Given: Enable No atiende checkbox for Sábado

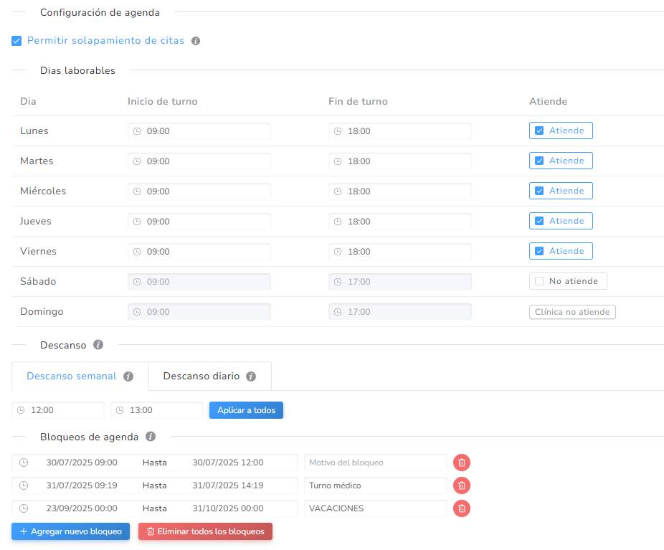Looking at the screenshot, I should click(539, 281).
